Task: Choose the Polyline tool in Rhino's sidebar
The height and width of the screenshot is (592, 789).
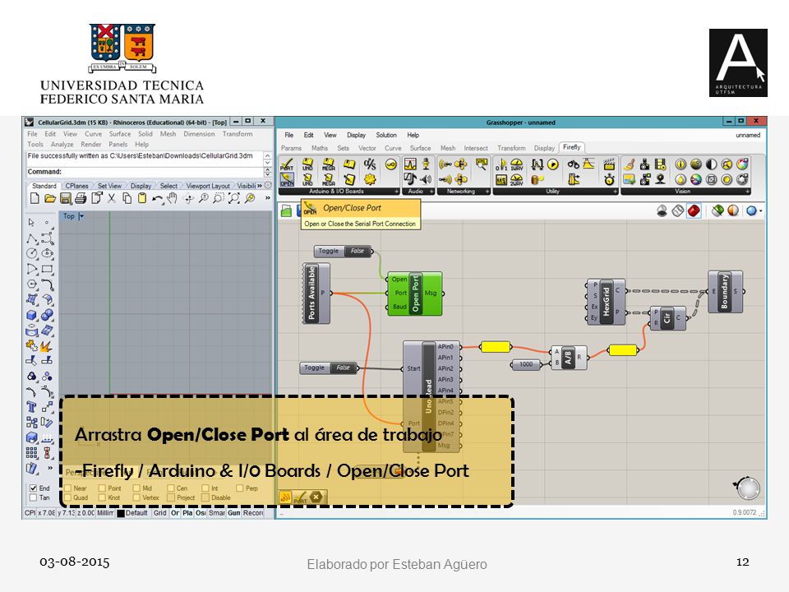Action: [x=31, y=238]
